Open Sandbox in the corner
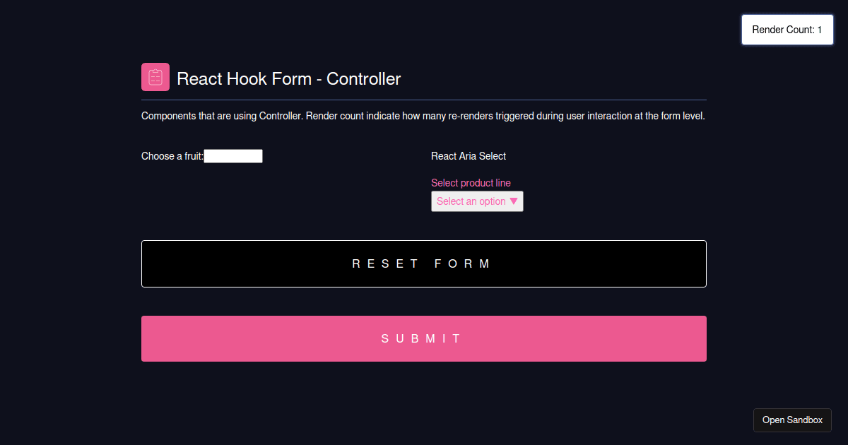Viewport: 848px width, 445px height. coord(792,420)
